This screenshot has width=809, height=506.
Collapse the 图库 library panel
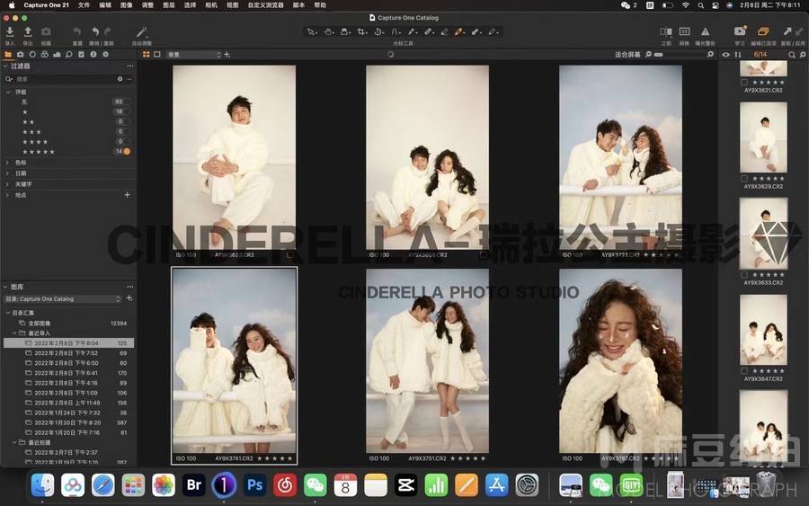point(5,287)
